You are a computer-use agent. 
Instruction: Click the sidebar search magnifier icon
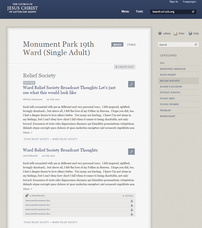pos(196,45)
